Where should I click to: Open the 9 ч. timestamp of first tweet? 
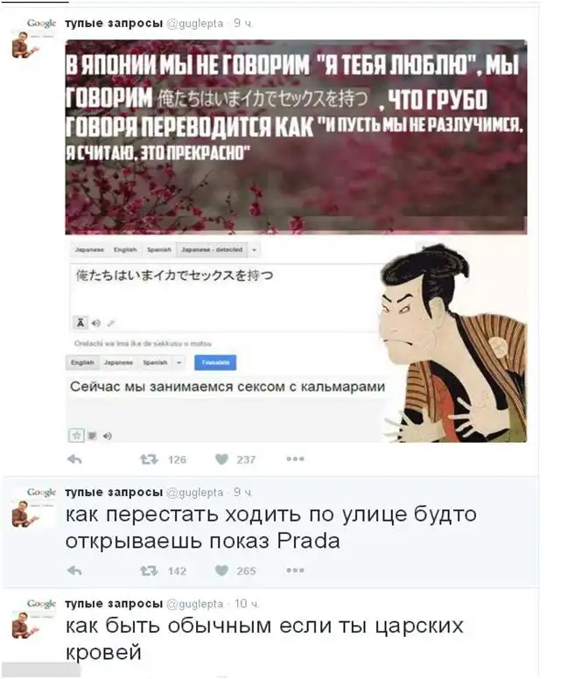[242, 24]
